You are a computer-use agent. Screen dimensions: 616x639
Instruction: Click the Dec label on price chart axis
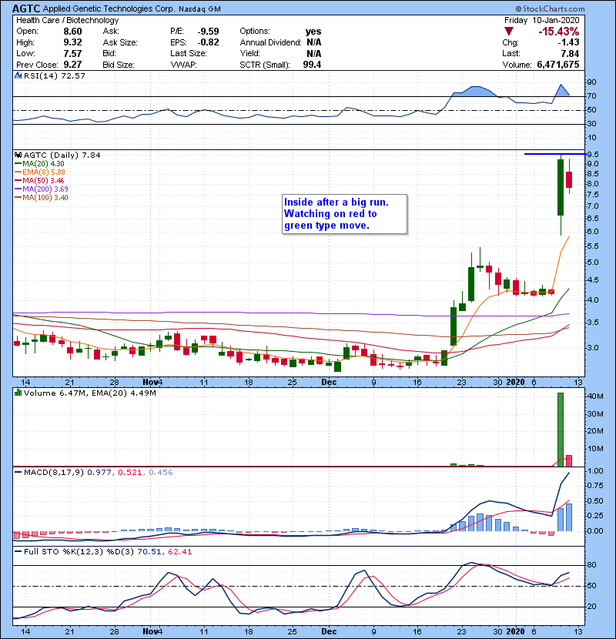pyautogui.click(x=329, y=383)
